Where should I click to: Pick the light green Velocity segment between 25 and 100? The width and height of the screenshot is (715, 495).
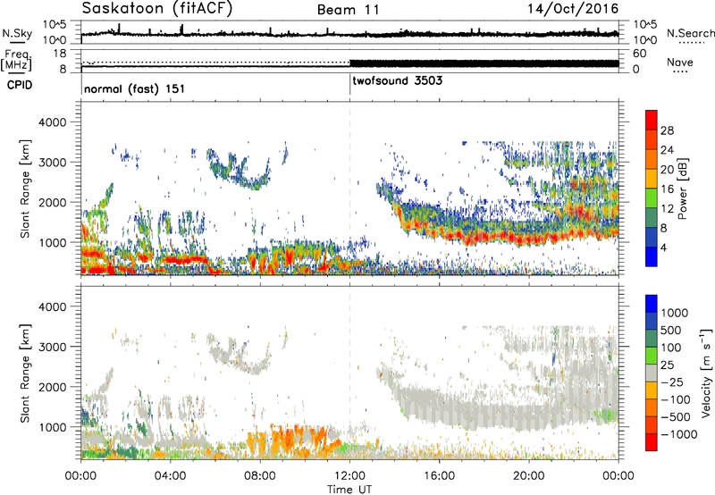pos(652,356)
